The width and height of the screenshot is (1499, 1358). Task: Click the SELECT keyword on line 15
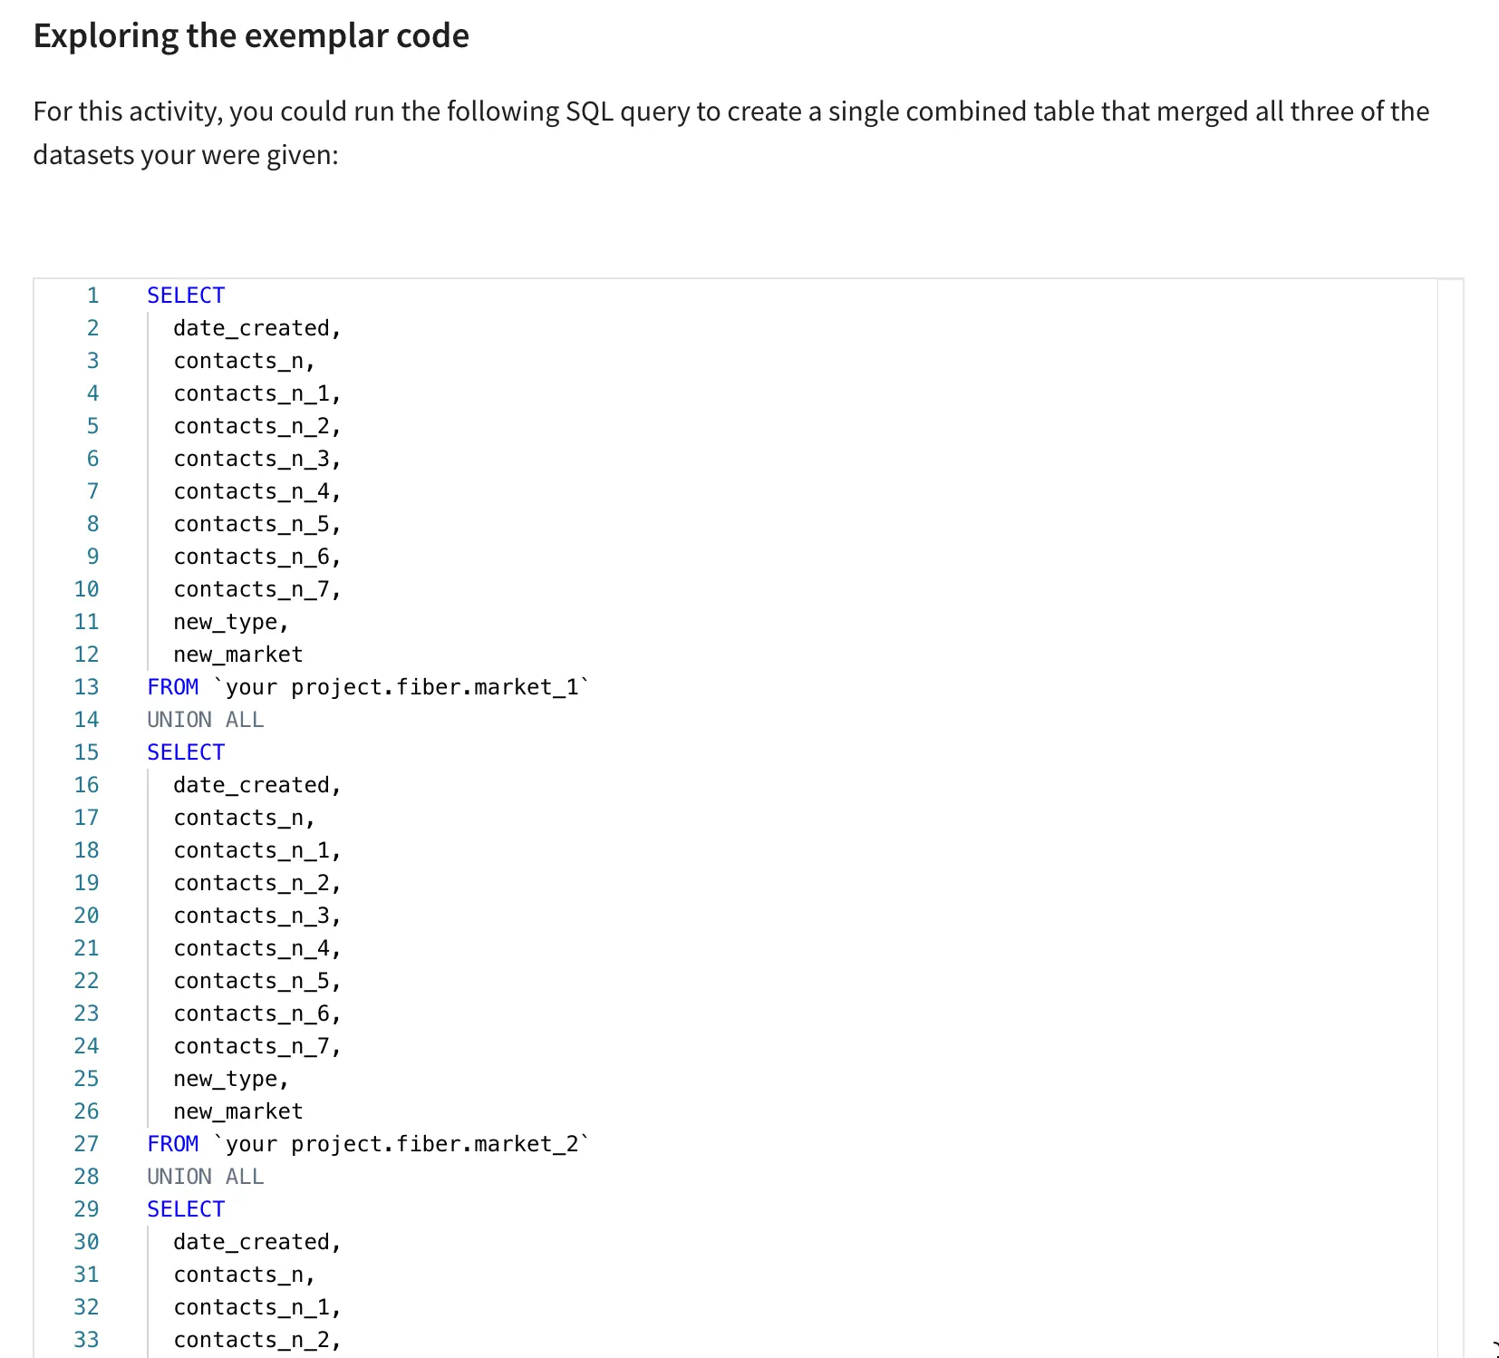pos(186,752)
